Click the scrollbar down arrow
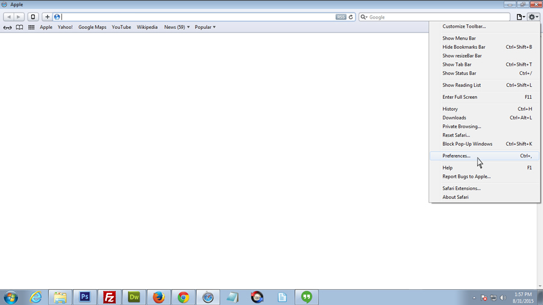 click(540, 286)
